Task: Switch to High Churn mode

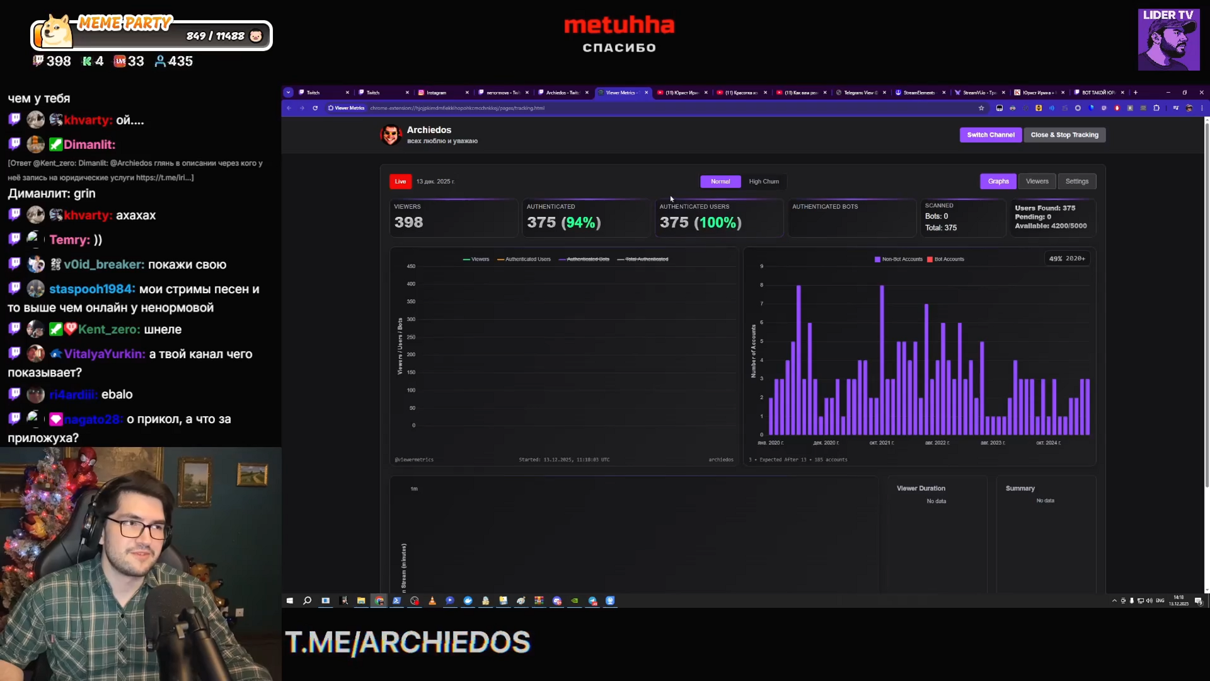Action: [x=764, y=182]
